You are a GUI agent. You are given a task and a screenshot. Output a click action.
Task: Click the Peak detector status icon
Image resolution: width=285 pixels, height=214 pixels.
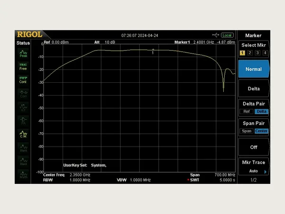(23, 54)
